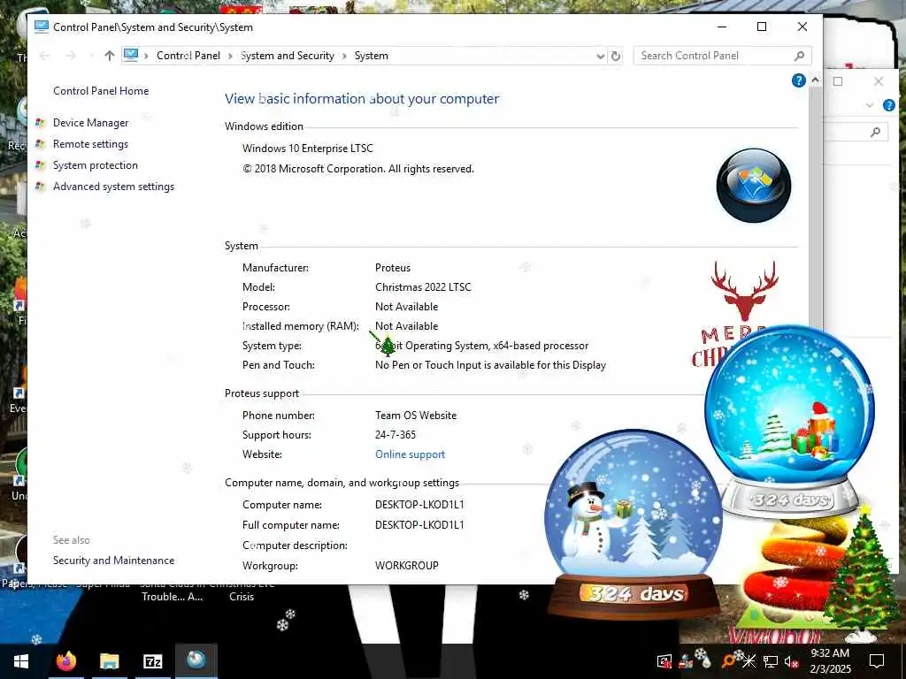The width and height of the screenshot is (906, 679).
Task: Open System protection settings
Action: 96,165
